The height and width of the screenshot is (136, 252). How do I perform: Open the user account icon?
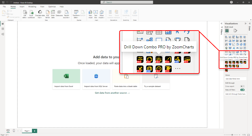click(232, 2)
